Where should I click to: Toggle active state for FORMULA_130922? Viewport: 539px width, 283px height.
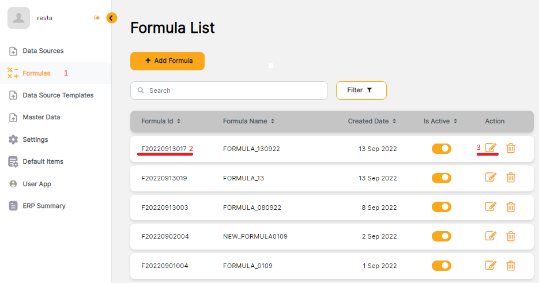tap(442, 149)
